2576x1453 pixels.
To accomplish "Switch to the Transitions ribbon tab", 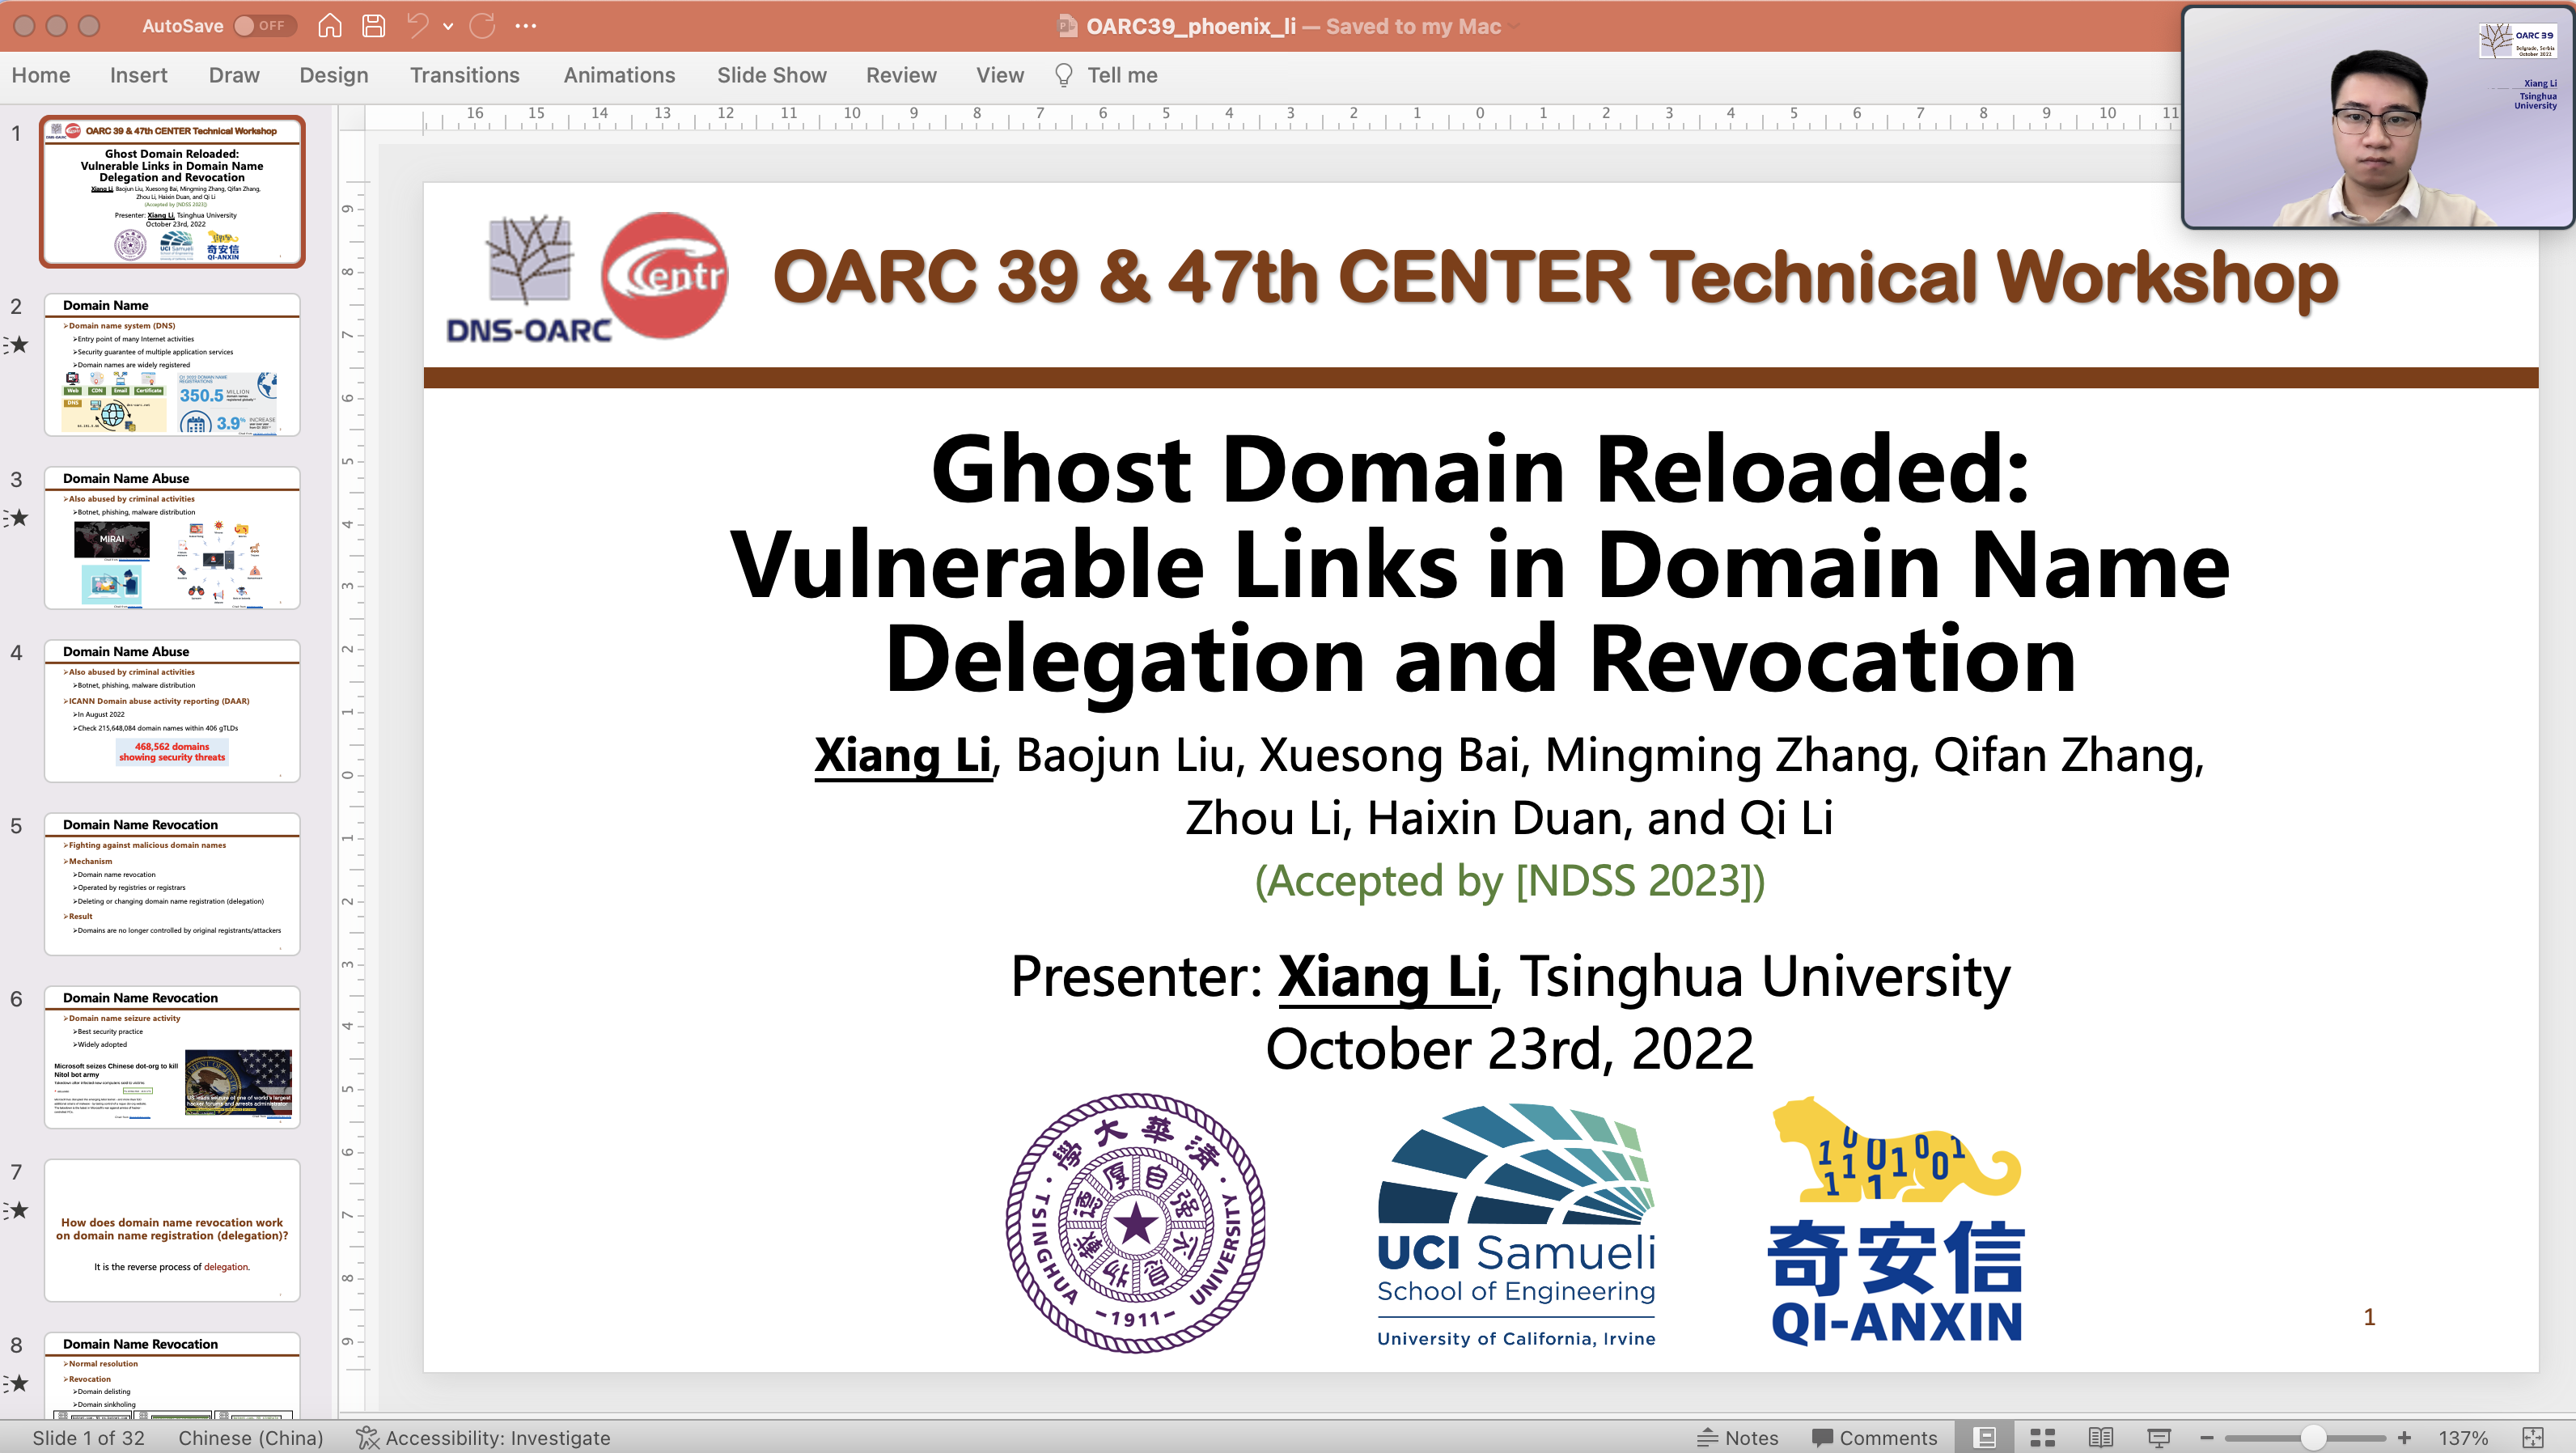I will pos(464,75).
